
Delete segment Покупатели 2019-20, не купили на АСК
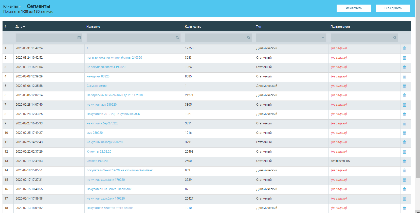click(405, 114)
